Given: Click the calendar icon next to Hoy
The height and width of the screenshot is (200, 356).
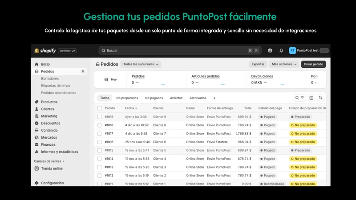Looking at the screenshot, I should 106,80.
